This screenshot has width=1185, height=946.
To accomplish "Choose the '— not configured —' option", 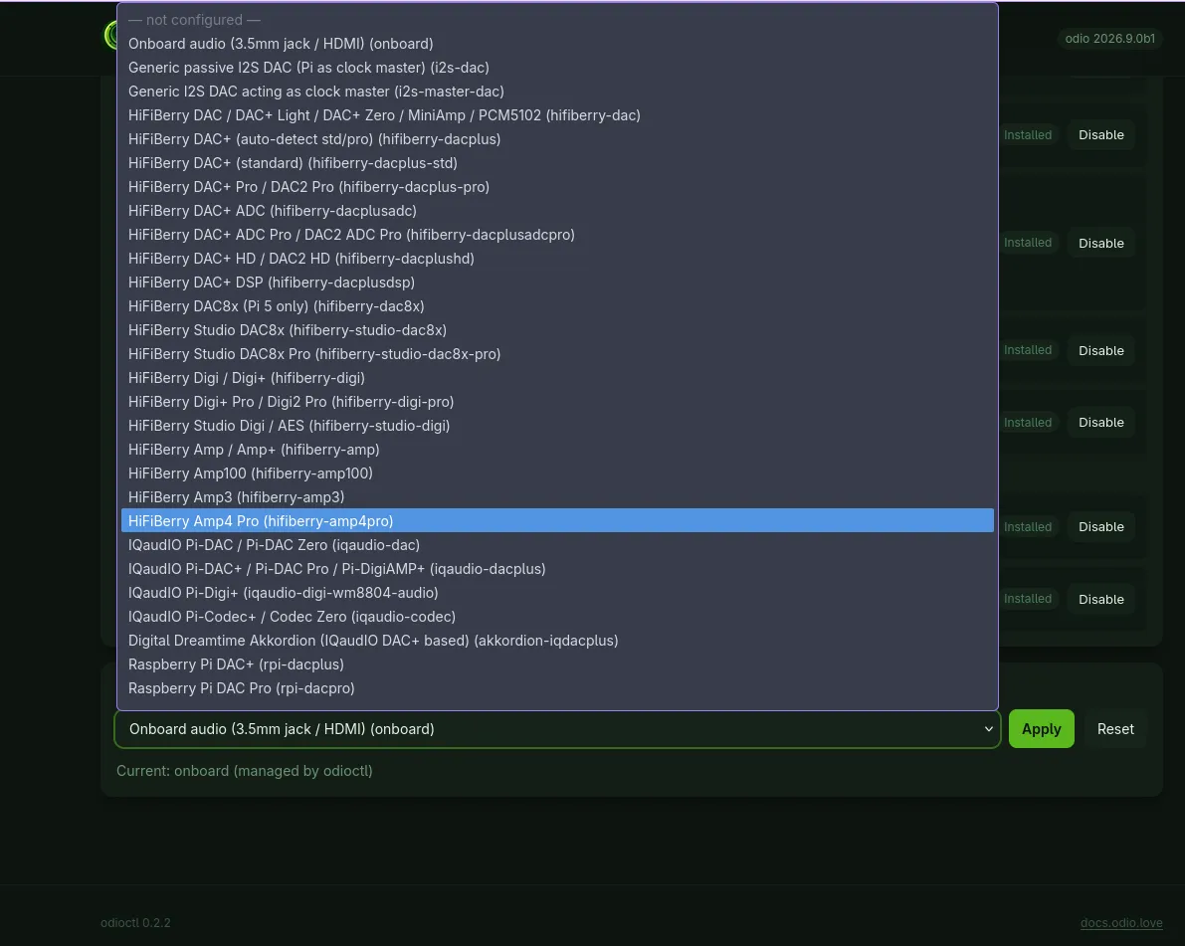I will pos(557,20).
